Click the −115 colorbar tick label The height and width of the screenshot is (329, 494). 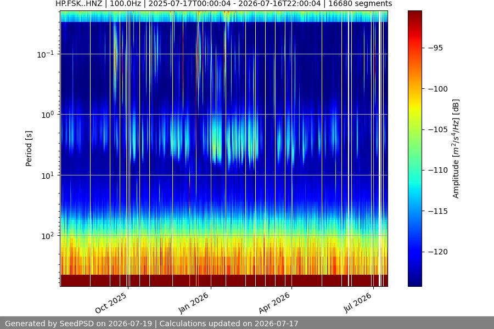[x=438, y=211]
